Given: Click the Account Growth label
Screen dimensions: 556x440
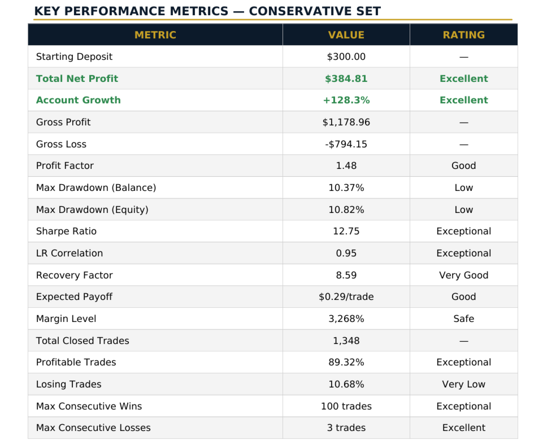Looking at the screenshot, I should tap(78, 100).
